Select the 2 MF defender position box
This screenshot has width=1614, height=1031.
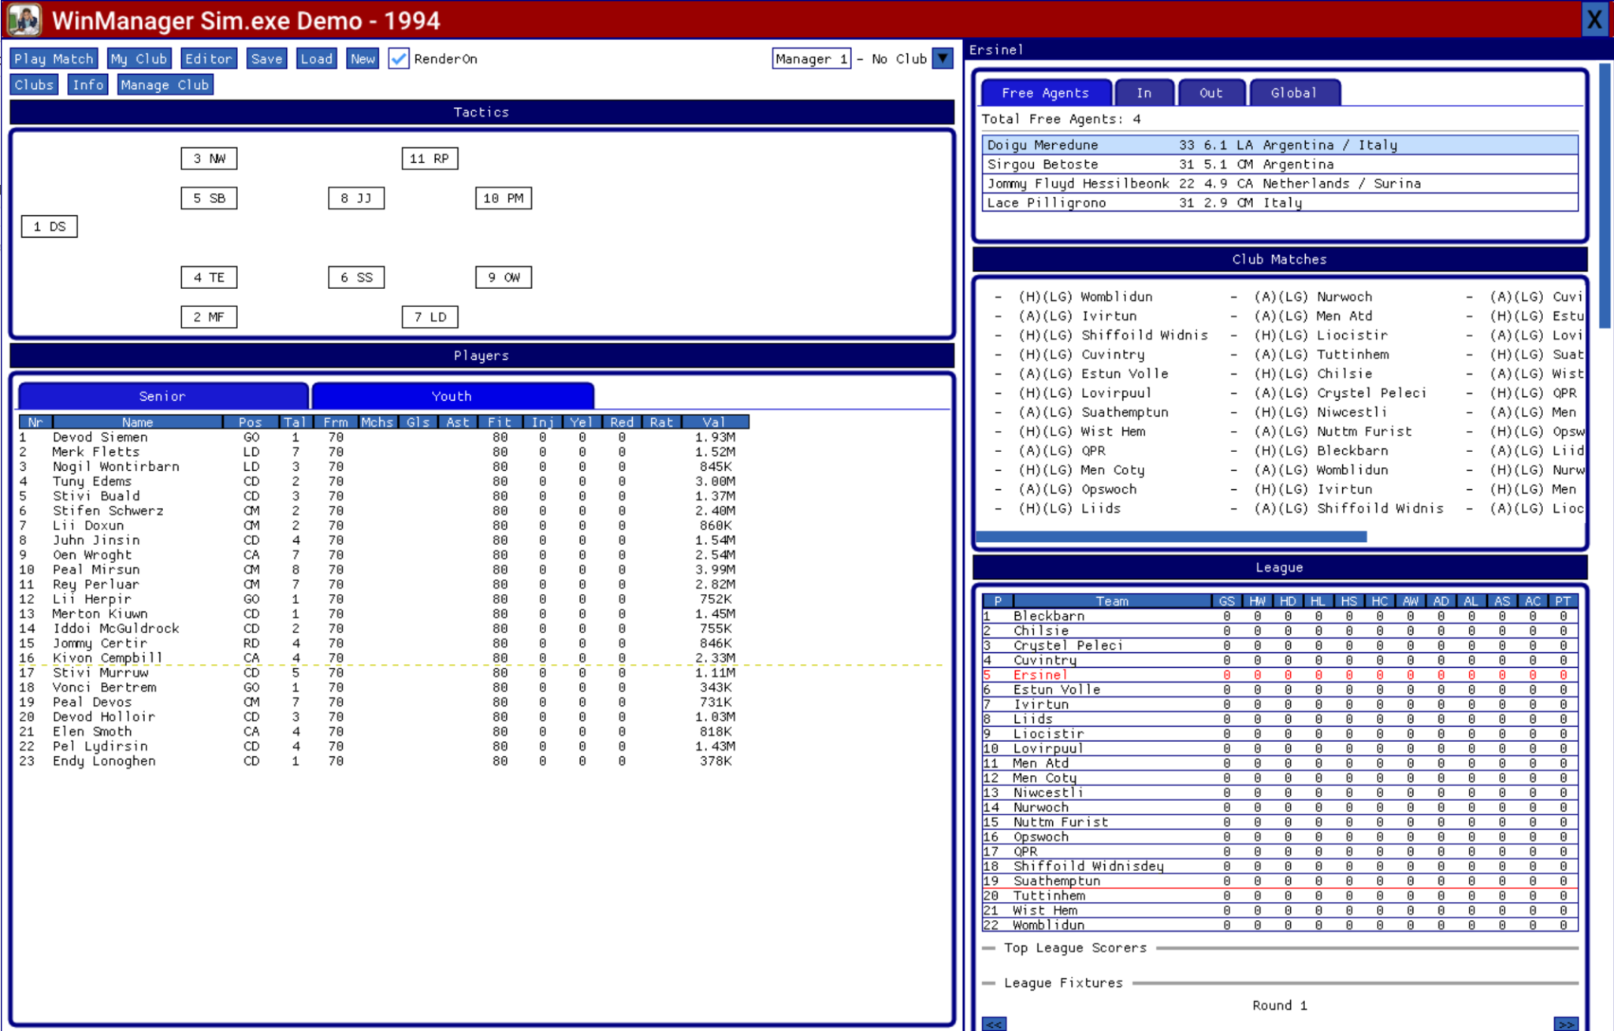pos(209,317)
